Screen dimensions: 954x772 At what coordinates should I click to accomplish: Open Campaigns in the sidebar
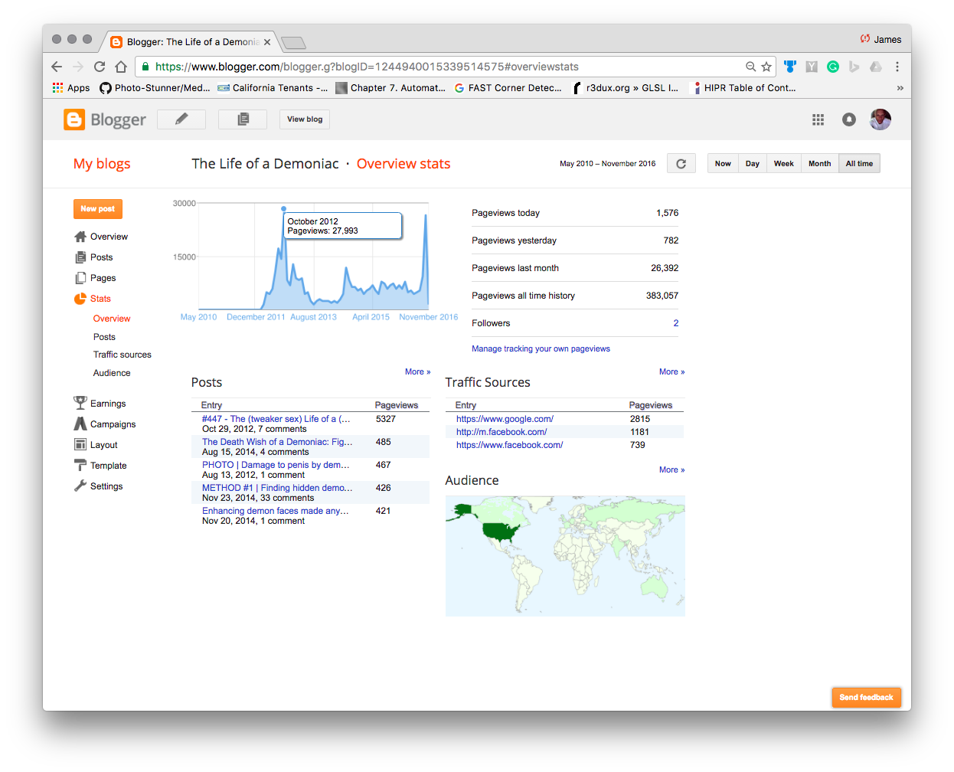105,424
